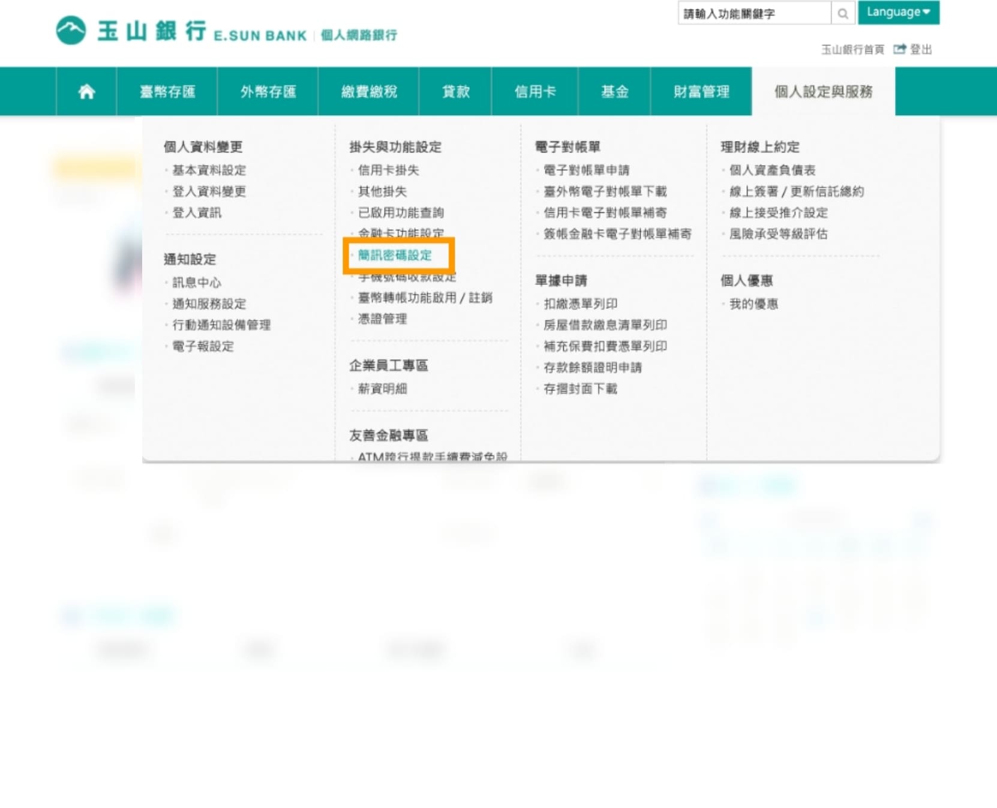Open the 臺幣存匯 menu
The height and width of the screenshot is (808, 997).
tap(167, 91)
